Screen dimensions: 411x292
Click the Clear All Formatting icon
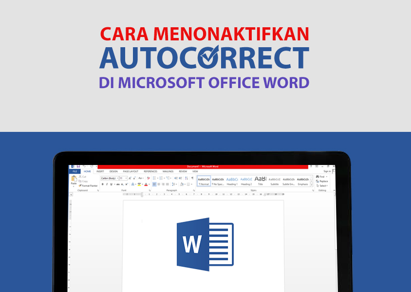click(x=149, y=178)
